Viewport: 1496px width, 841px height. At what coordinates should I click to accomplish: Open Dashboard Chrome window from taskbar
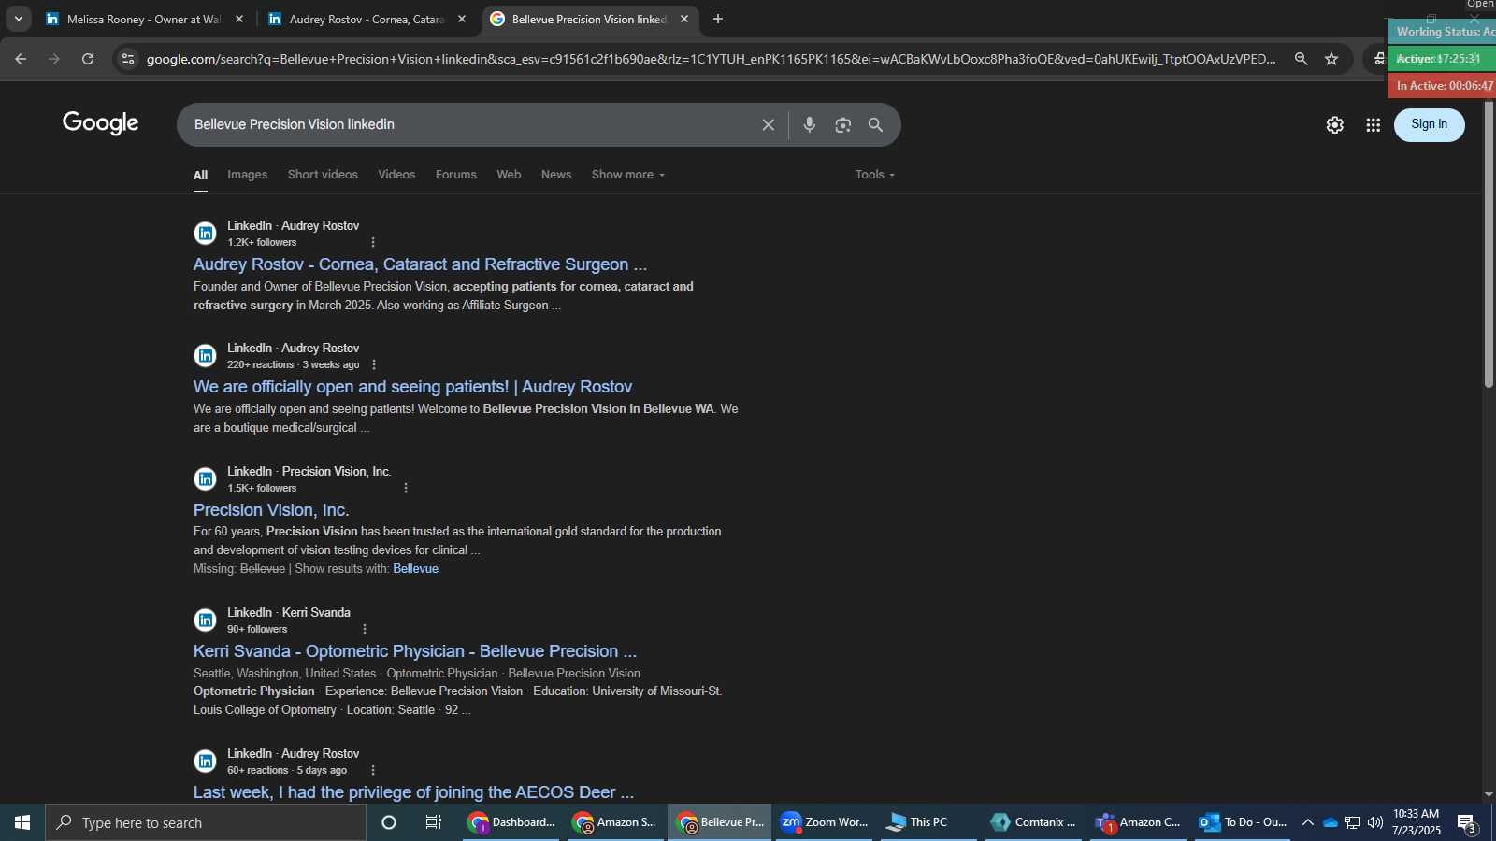click(511, 822)
